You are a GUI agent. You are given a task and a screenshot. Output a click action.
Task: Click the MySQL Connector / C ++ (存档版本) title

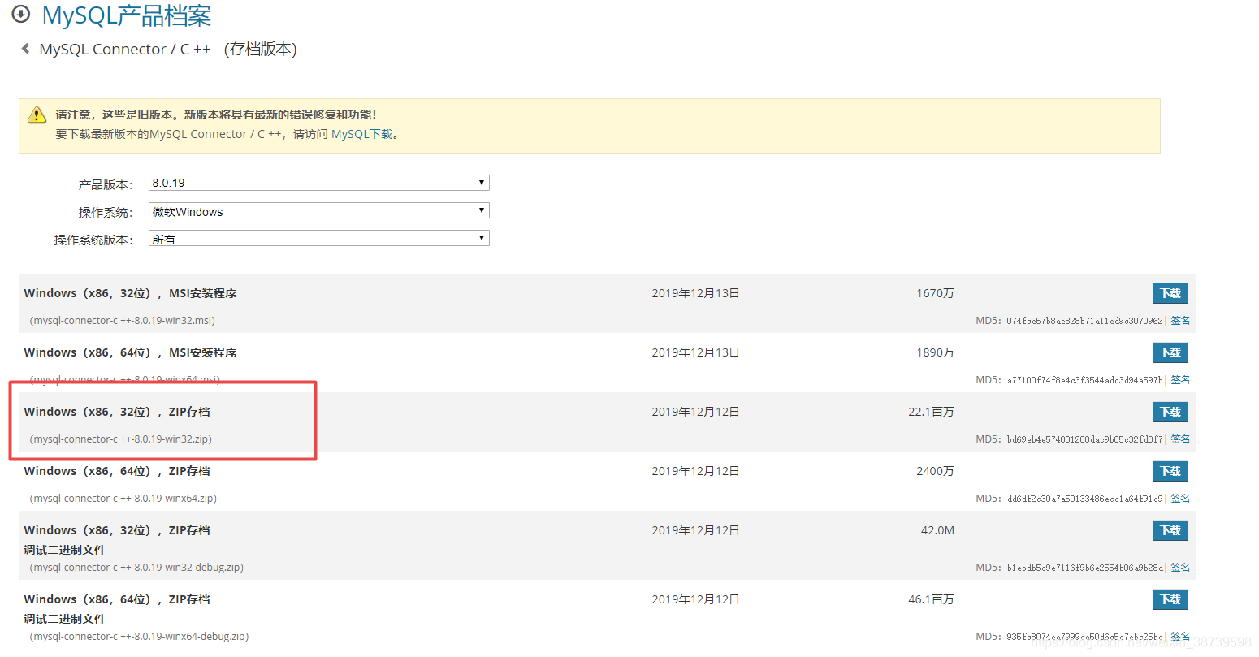coord(168,49)
